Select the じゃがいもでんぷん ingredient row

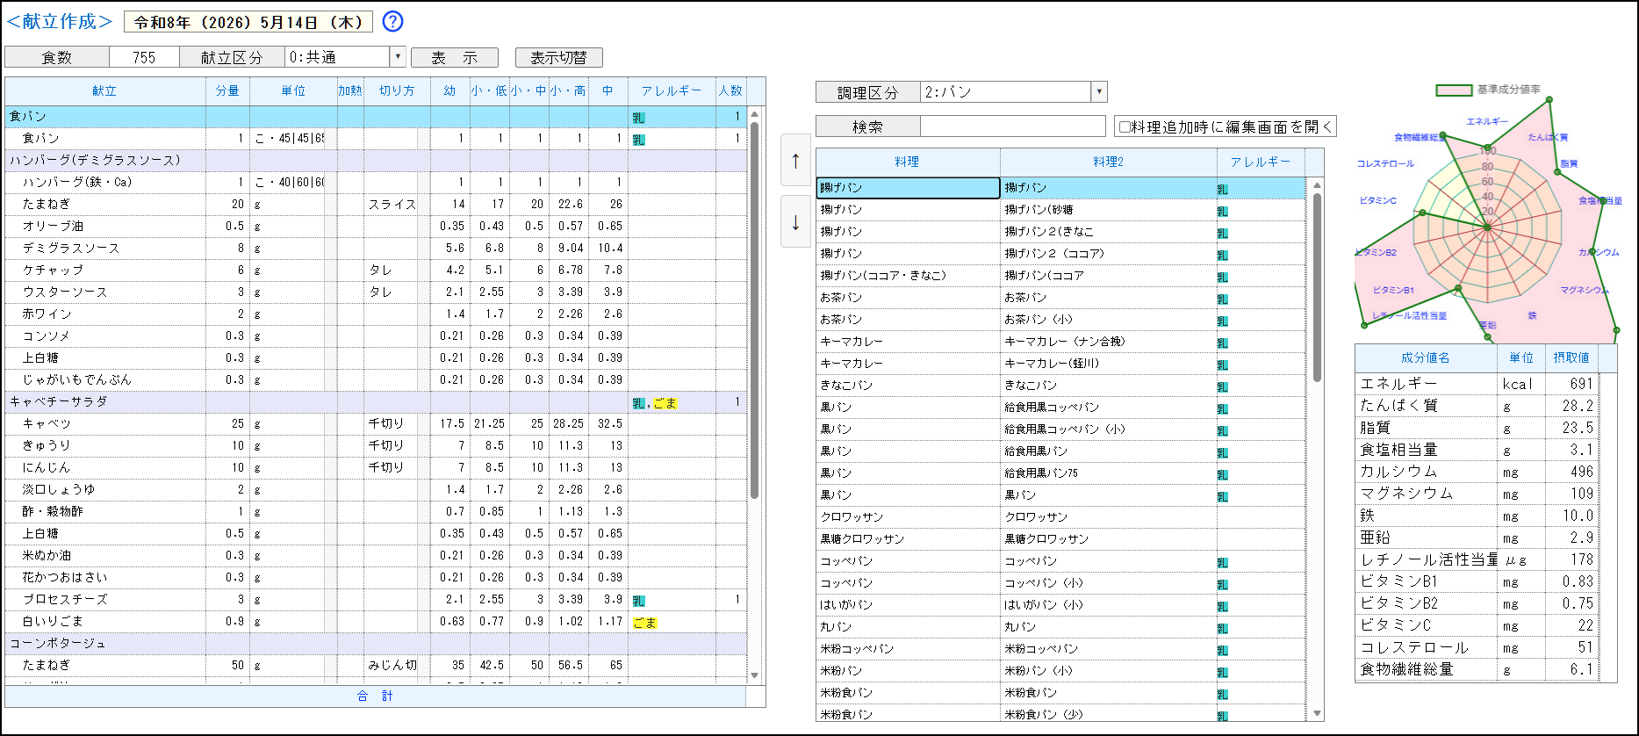click(x=376, y=379)
